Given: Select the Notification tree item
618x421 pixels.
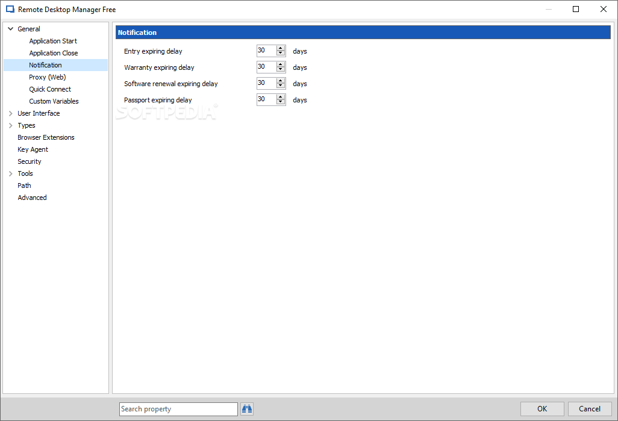Looking at the screenshot, I should point(55,65).
